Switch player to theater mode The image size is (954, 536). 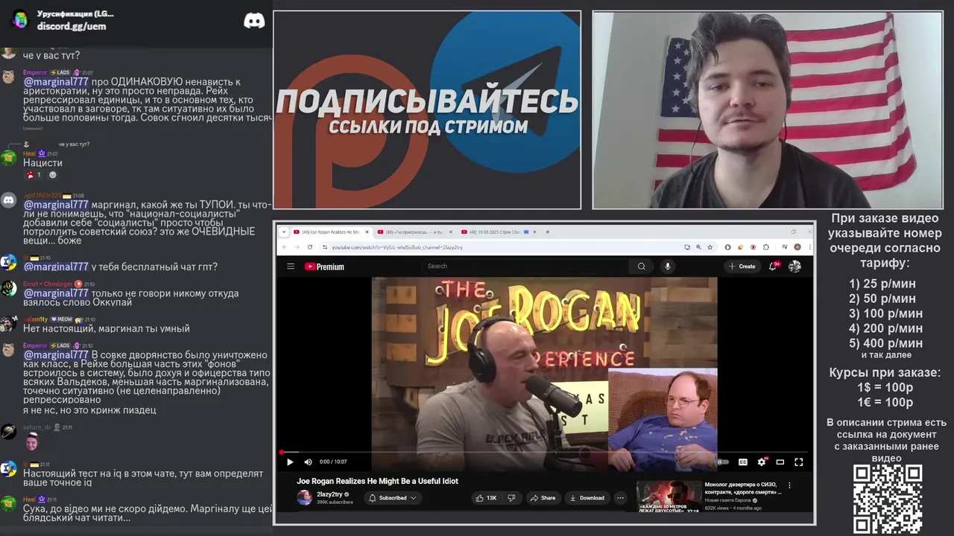click(780, 462)
